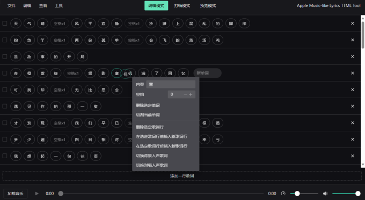Remove the 遇见你的那一集 lyric line

(x=353, y=106)
